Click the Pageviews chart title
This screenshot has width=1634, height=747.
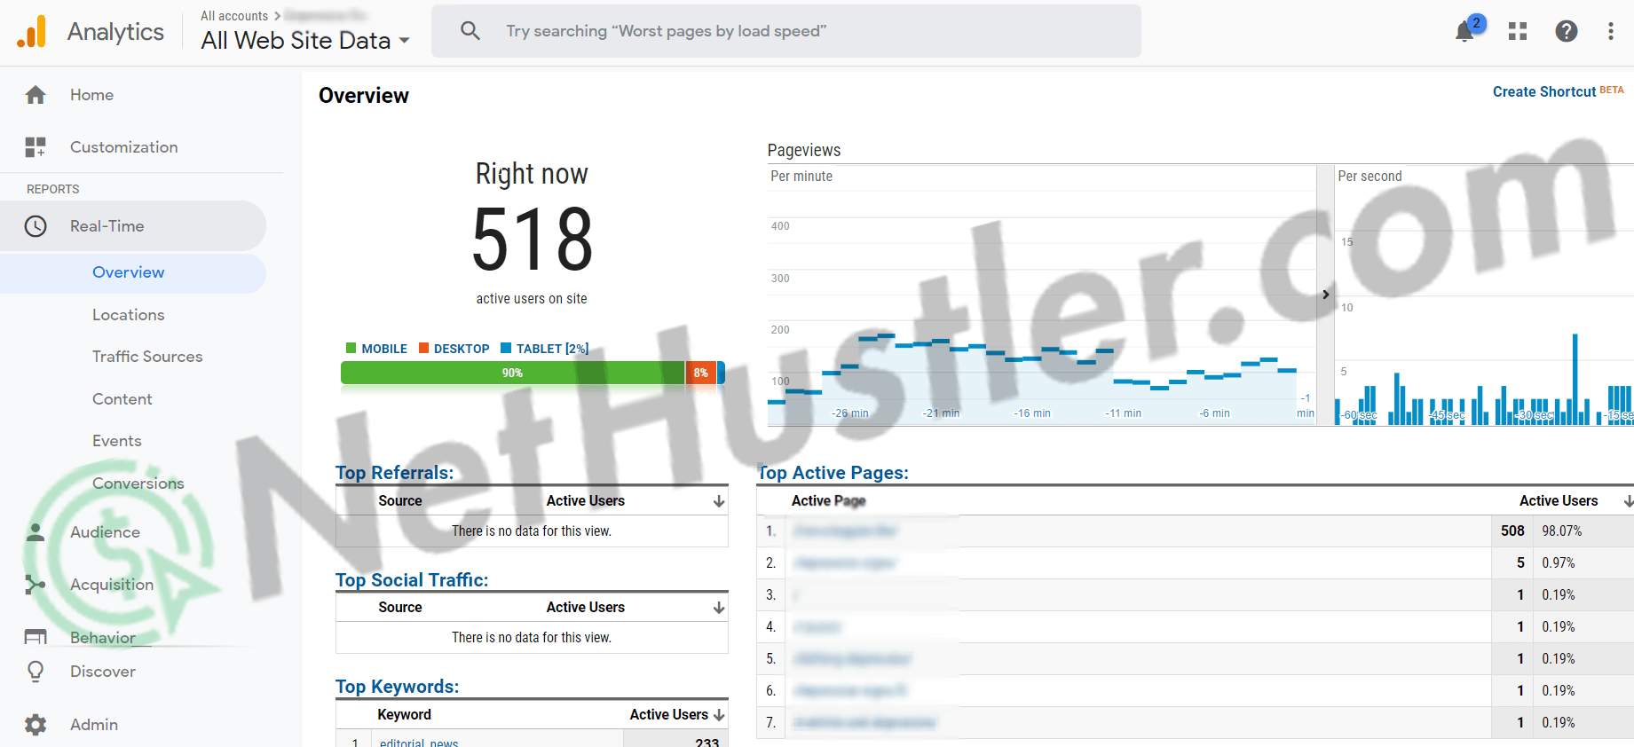[804, 151]
